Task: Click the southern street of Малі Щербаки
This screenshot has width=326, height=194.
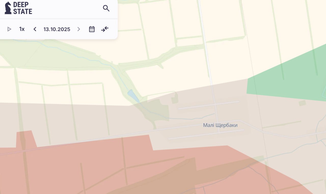Action: [206, 134]
